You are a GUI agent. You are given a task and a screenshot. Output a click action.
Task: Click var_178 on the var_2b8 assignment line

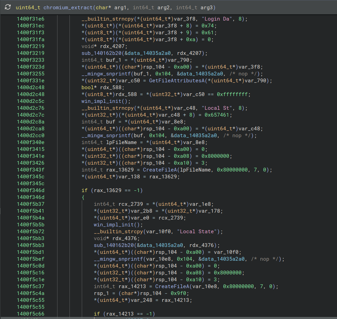[209, 211]
